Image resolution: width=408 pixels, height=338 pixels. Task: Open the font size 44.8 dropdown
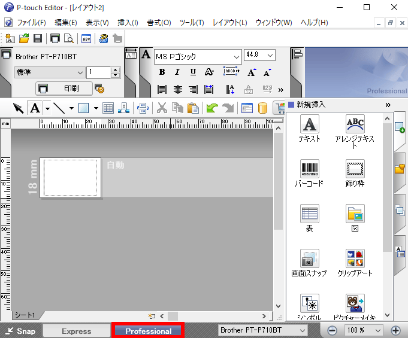pyautogui.click(x=270, y=56)
